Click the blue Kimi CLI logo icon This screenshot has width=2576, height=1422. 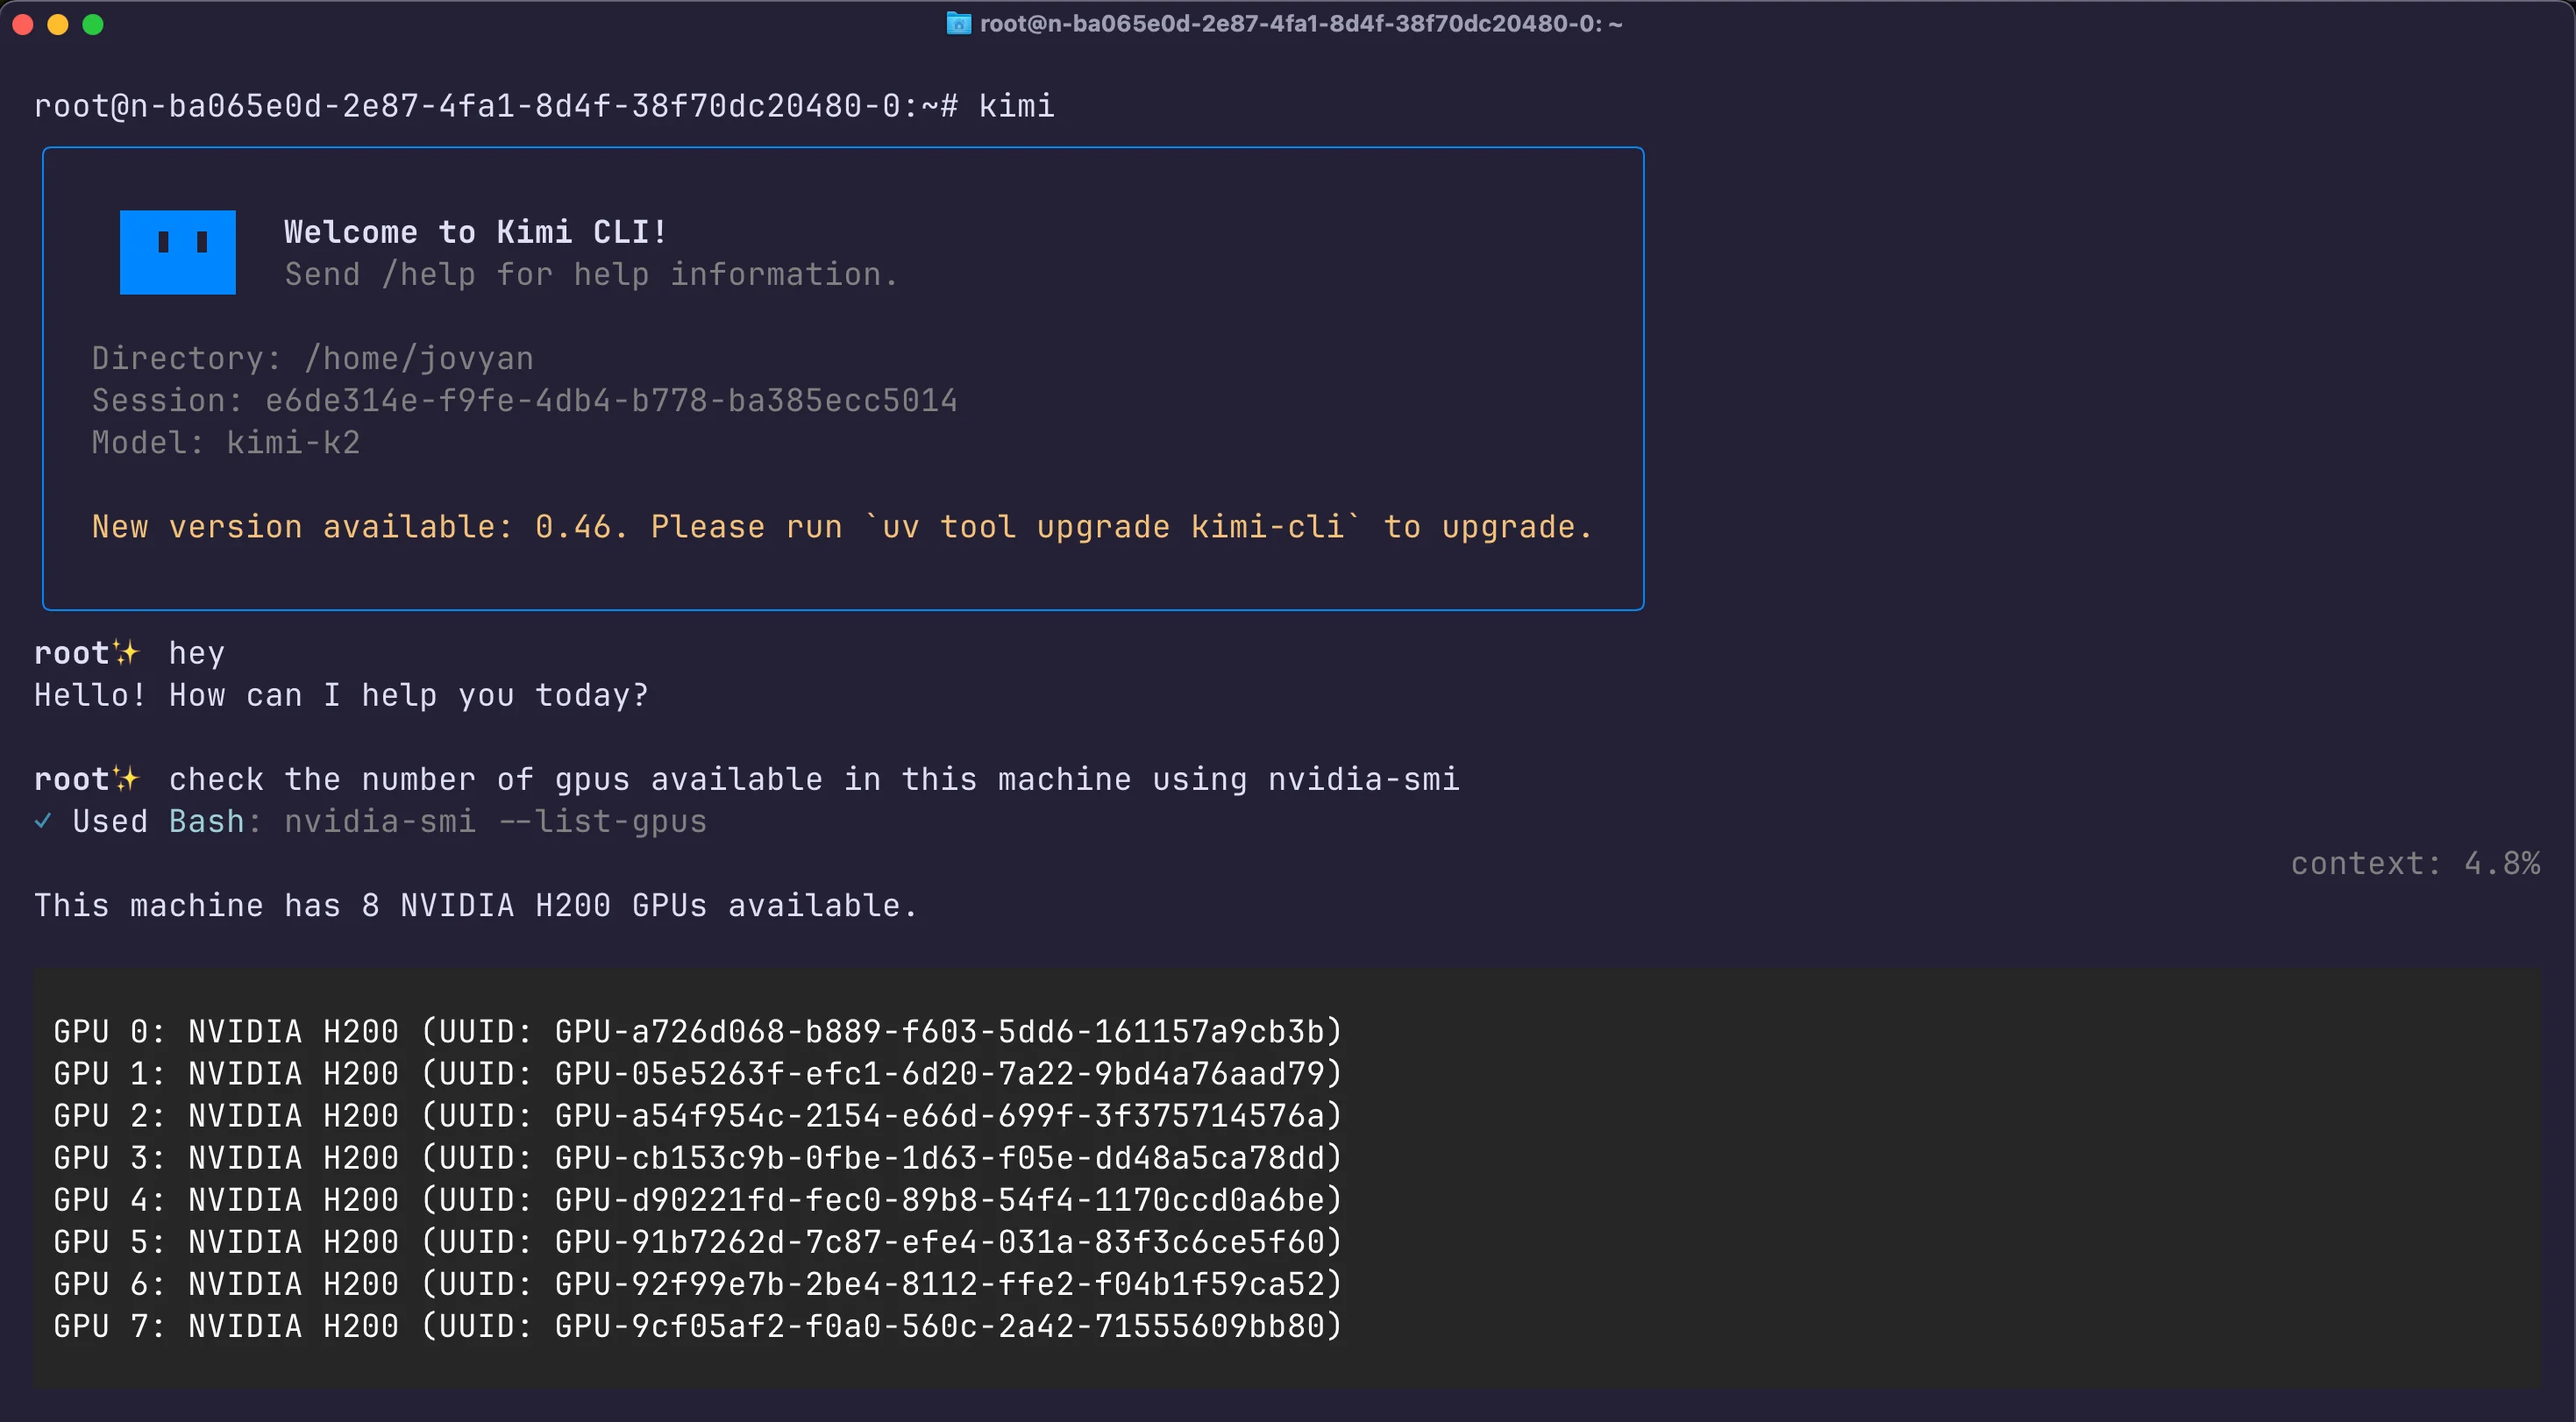pos(177,252)
